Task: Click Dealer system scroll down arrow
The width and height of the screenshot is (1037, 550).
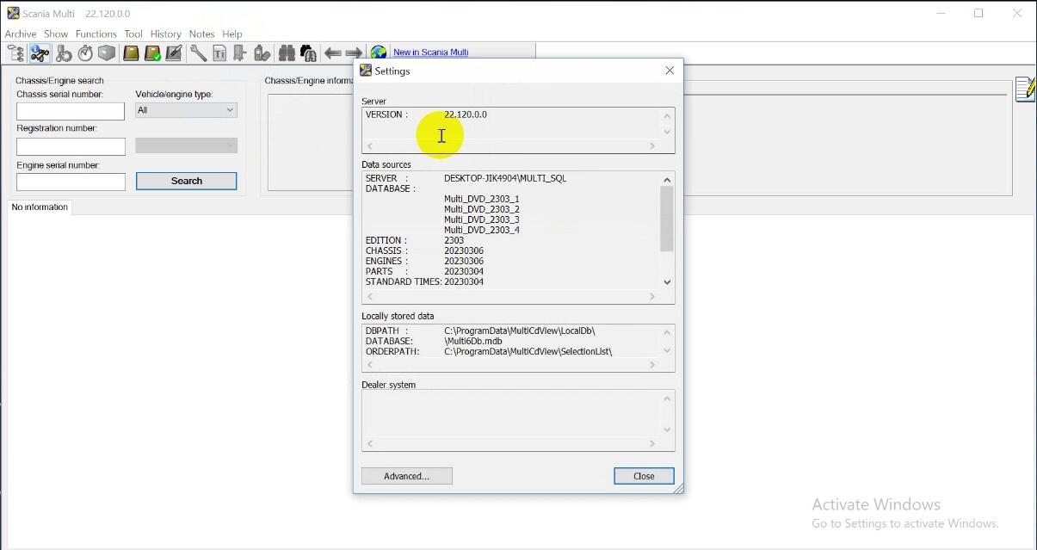Action: coord(667,429)
